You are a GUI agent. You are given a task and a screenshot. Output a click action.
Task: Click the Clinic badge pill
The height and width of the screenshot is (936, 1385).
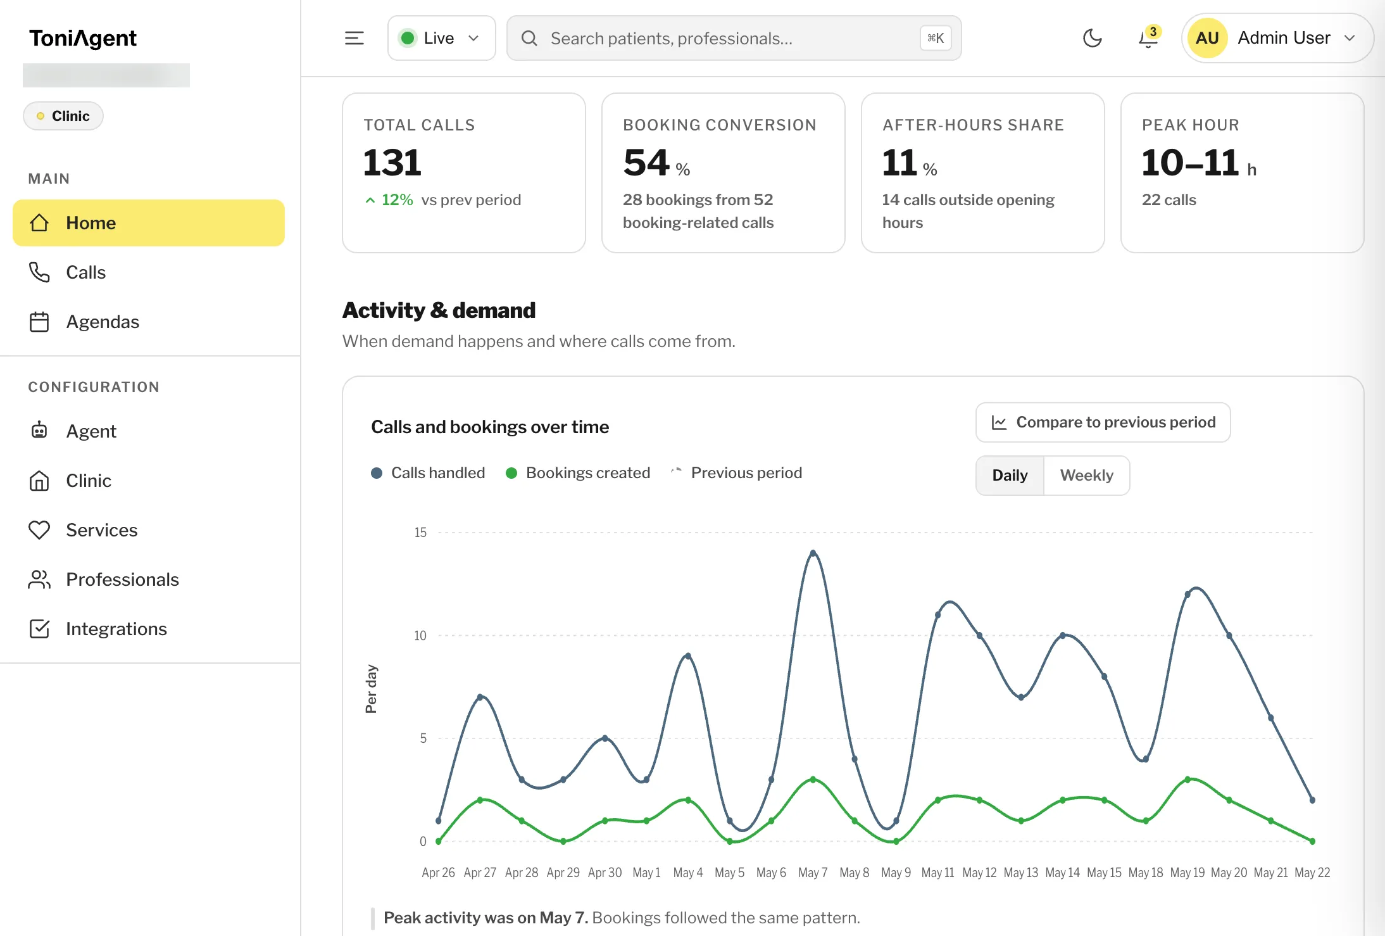tap(63, 116)
